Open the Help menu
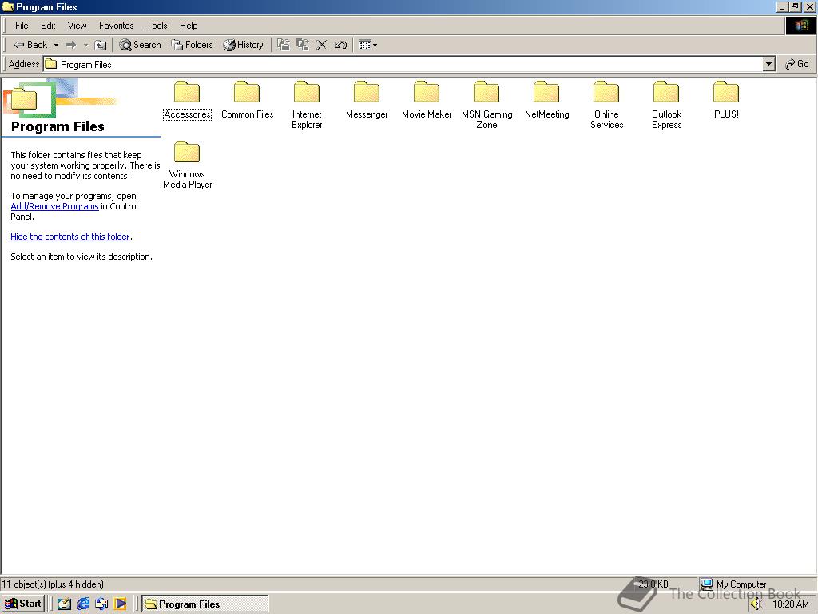The height and width of the screenshot is (614, 818). (x=189, y=26)
